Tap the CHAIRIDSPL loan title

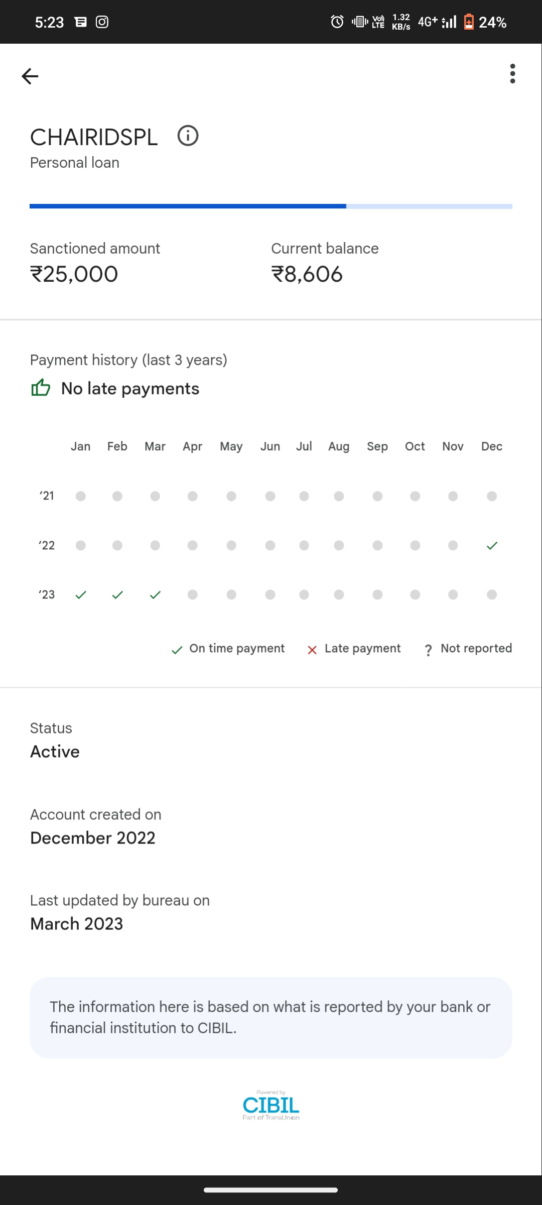[94, 138]
